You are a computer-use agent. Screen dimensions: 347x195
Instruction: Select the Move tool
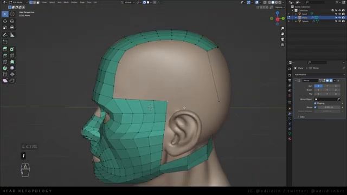[x=5, y=21]
